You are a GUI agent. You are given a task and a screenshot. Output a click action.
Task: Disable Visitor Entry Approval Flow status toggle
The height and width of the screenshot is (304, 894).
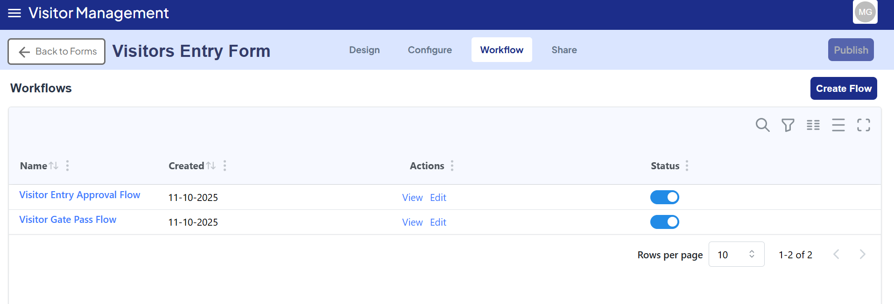tap(664, 197)
